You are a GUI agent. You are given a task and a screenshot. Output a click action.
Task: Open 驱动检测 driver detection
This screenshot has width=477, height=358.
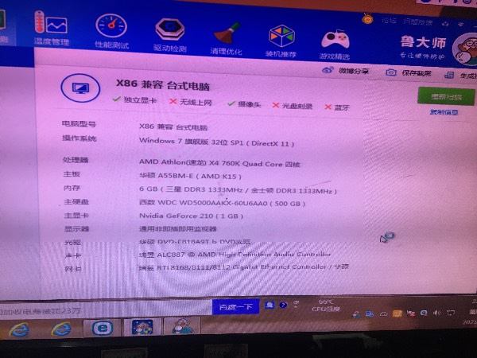(x=170, y=35)
